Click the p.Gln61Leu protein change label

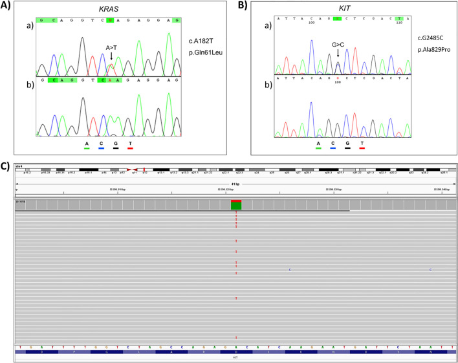coord(206,52)
